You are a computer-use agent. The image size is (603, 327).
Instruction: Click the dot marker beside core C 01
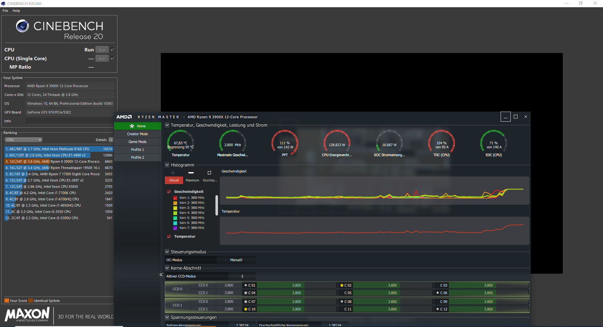[x=246, y=285]
